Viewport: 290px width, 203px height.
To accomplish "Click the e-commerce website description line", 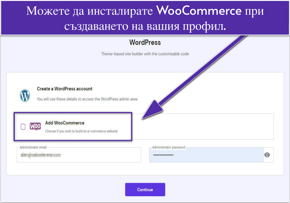I will (x=81, y=131).
